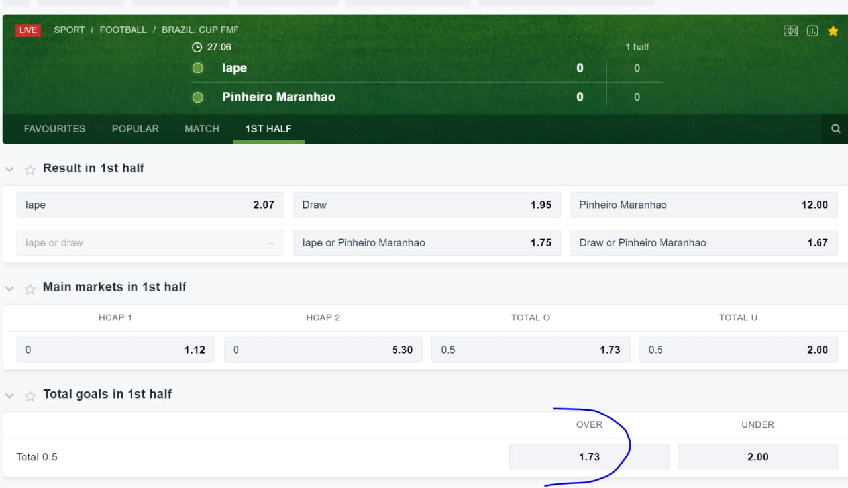
Task: Collapse the Total goals in 1st half section
Action: coord(9,396)
